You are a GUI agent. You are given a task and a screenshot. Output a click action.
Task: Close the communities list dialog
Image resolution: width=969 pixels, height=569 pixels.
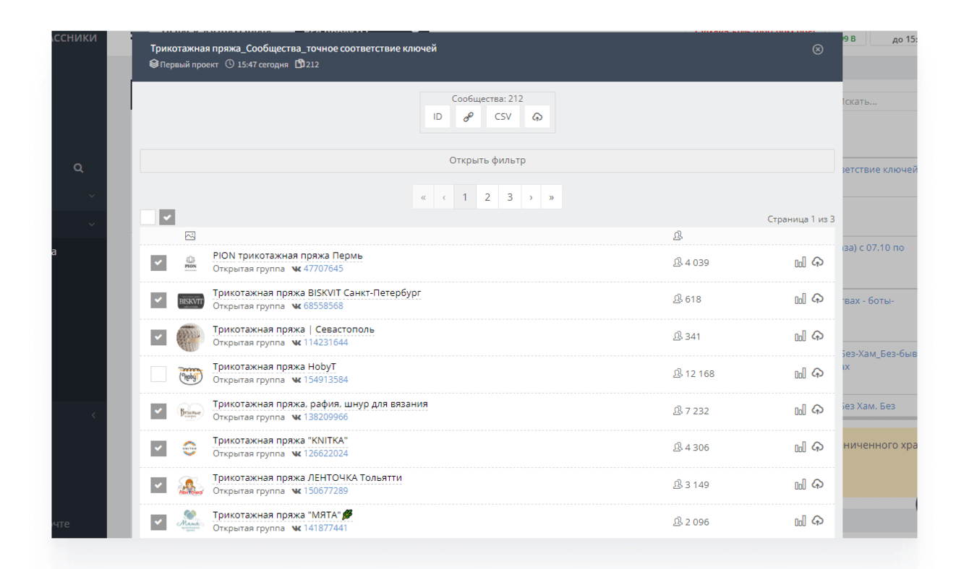818,49
